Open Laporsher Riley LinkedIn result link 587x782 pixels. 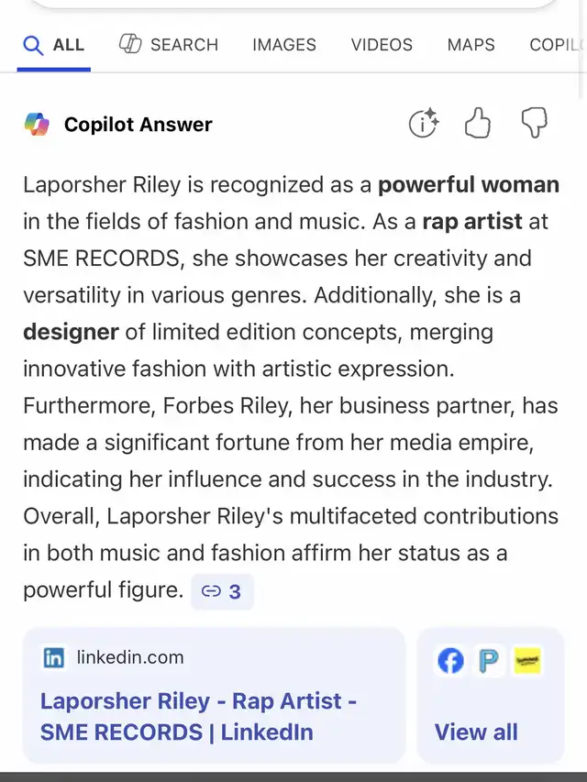(198, 717)
